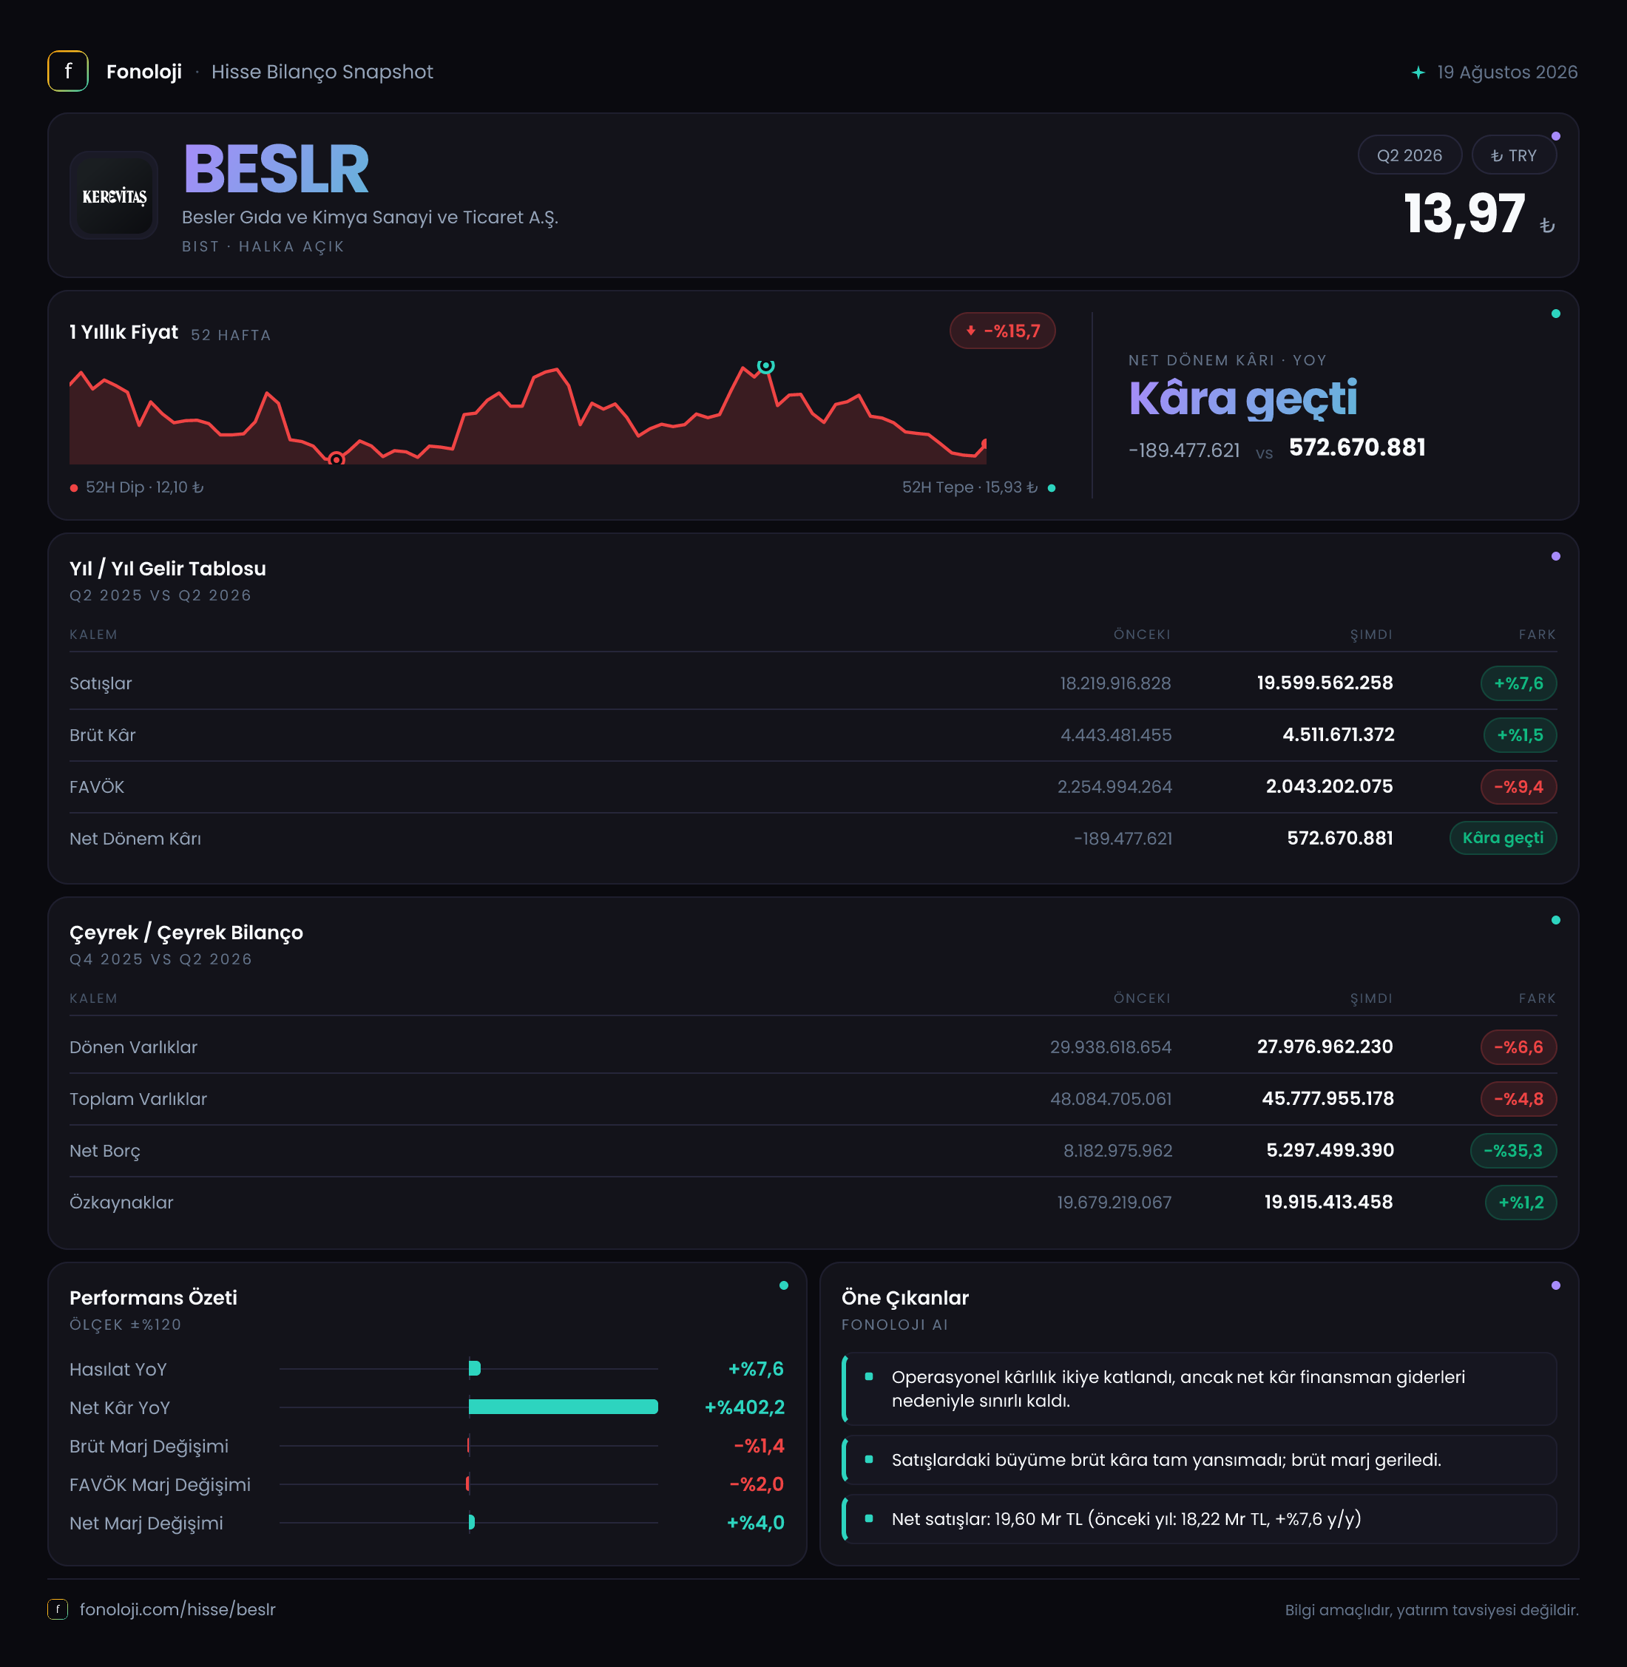This screenshot has height=1667, width=1627.
Task: Click the Fonoloji brand name in header
Action: [x=143, y=72]
